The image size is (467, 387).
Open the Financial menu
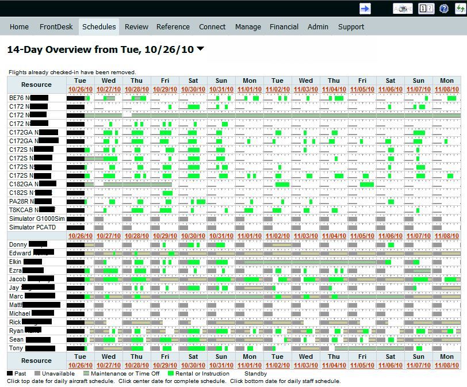click(x=284, y=27)
